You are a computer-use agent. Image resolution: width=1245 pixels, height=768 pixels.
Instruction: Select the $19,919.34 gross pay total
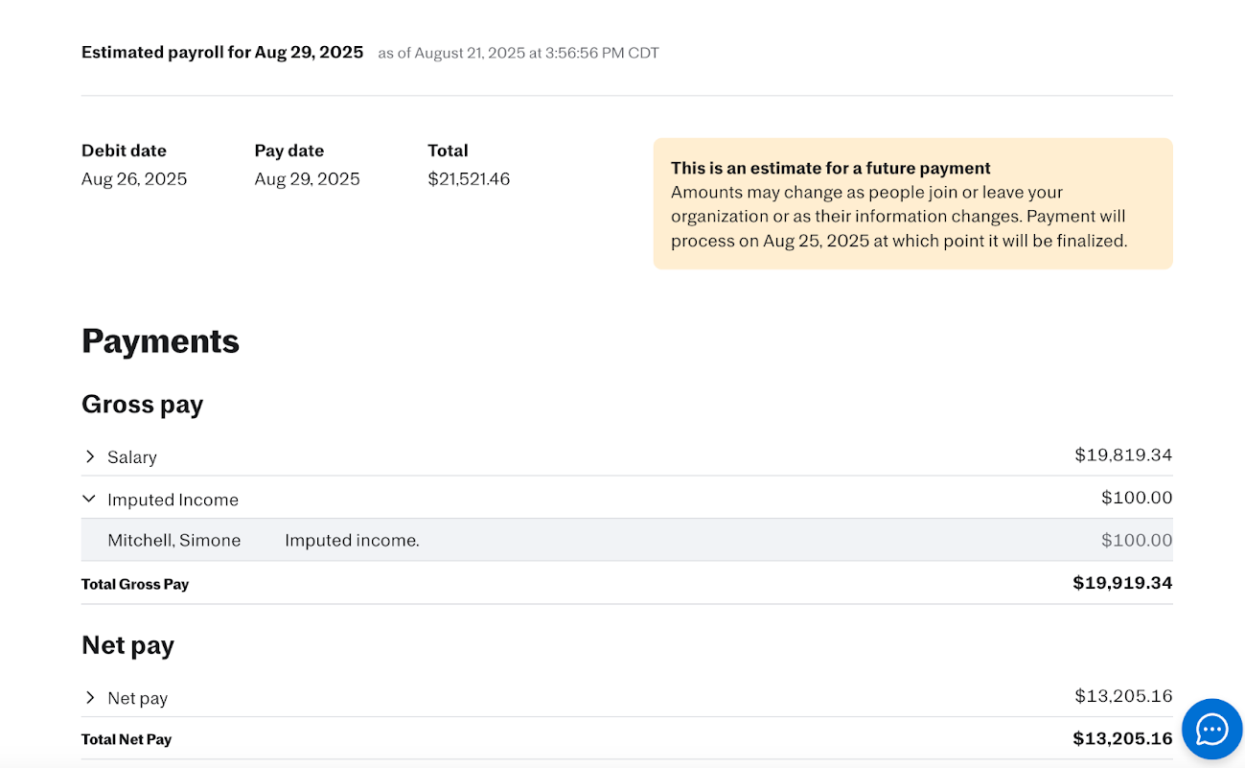point(1122,583)
